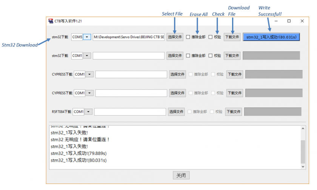Click 下载文件 in second CYPRESS row

[x=235, y=93]
